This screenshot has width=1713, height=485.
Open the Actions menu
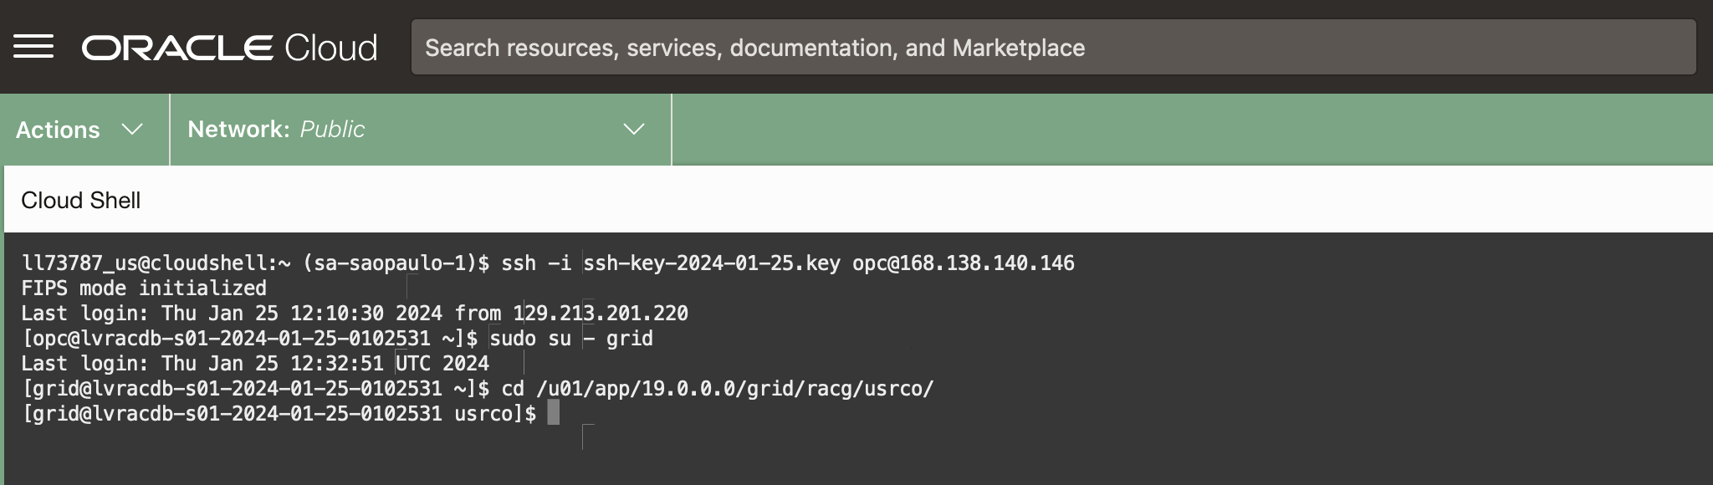pyautogui.click(x=59, y=130)
